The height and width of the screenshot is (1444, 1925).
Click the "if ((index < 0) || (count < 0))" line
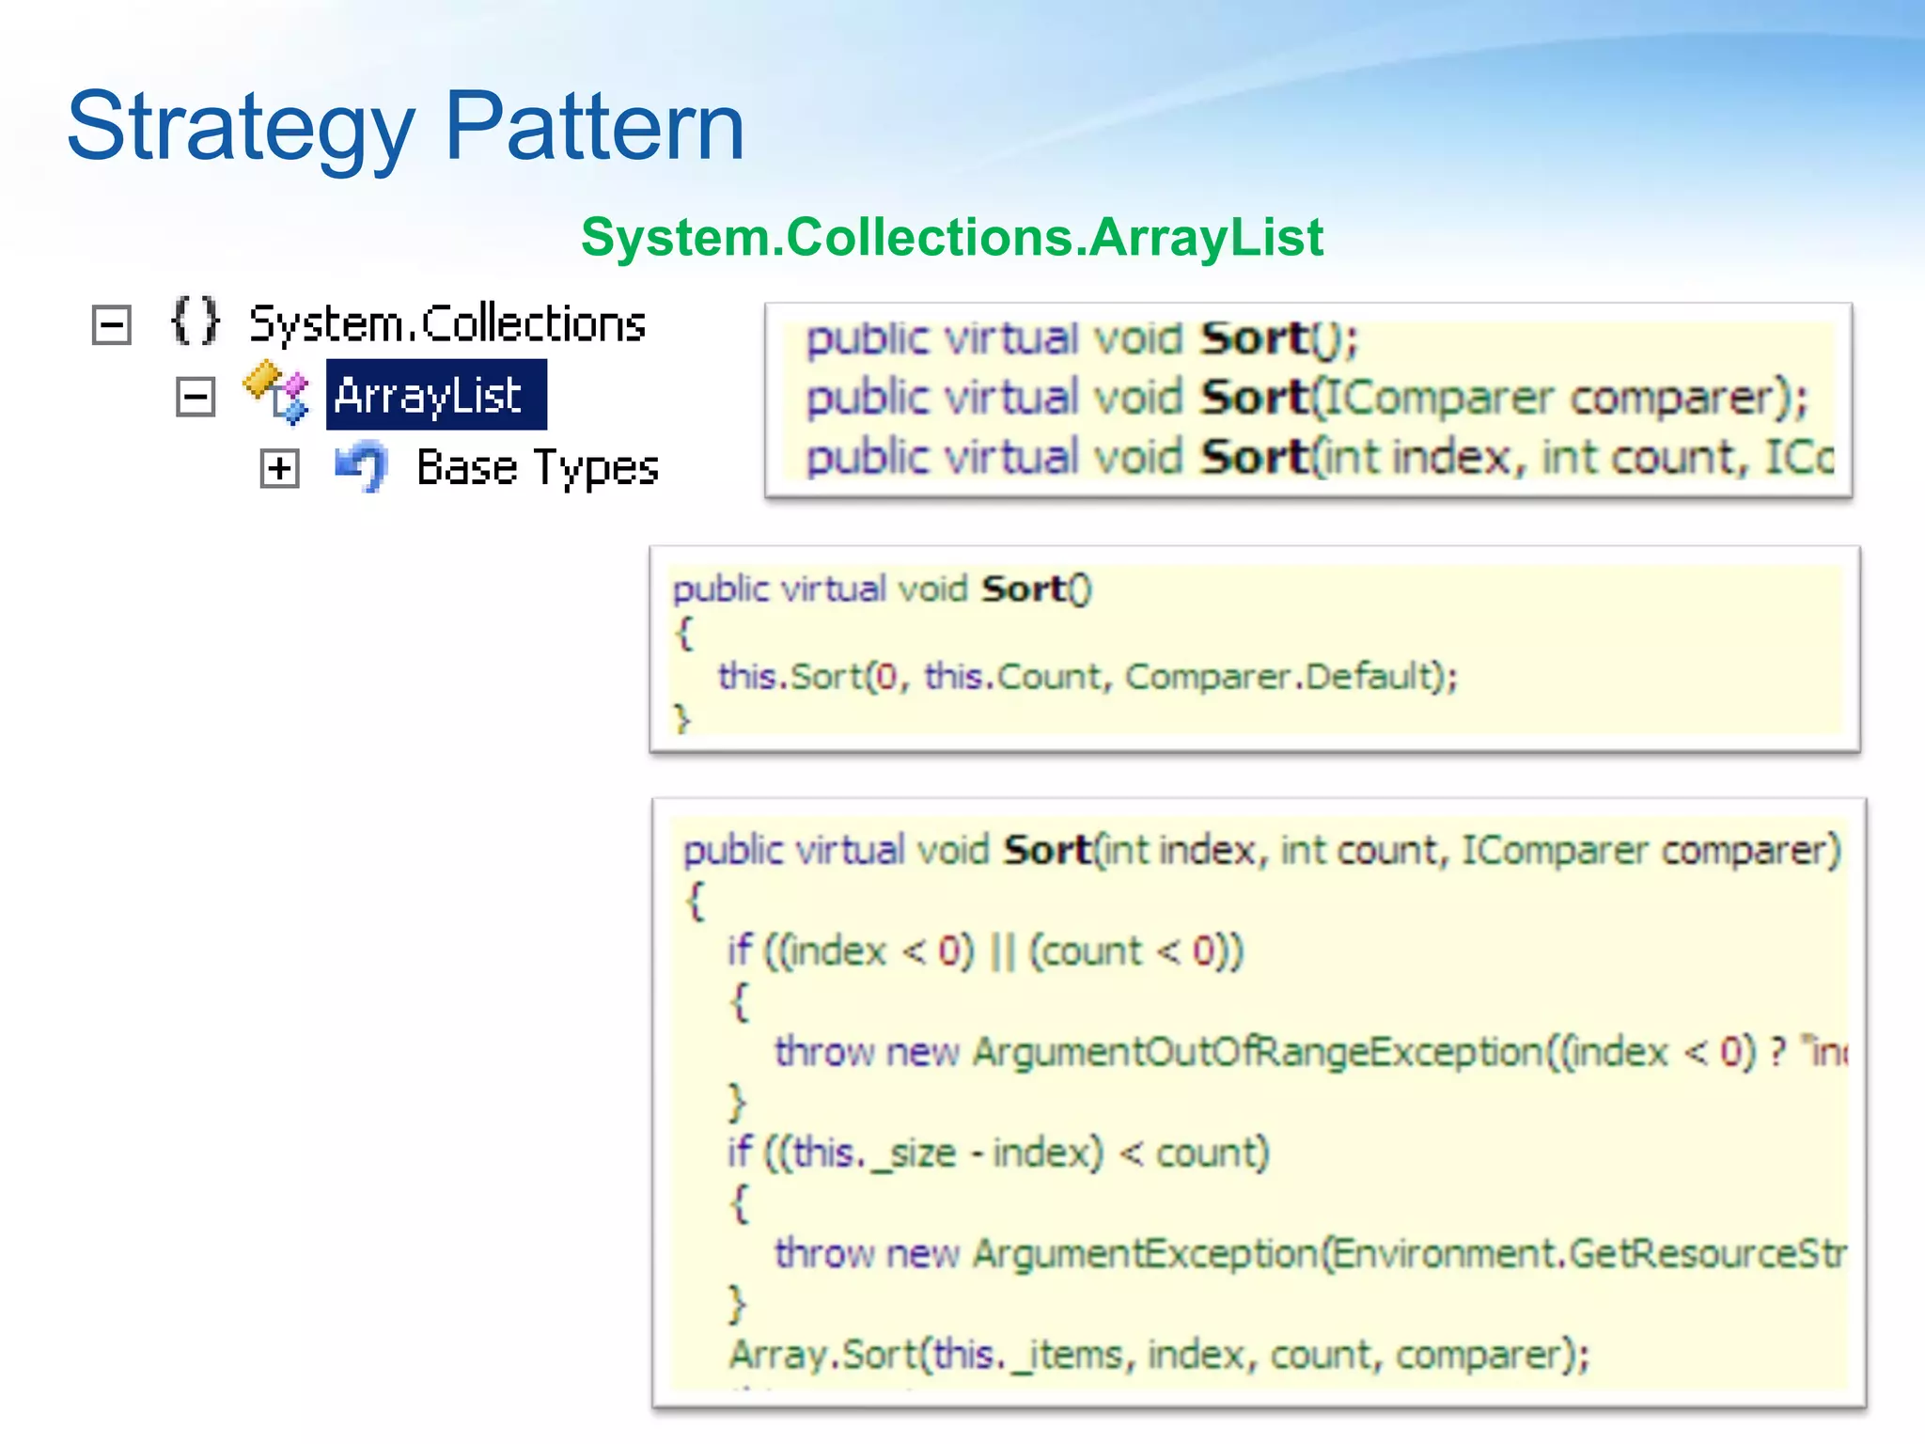(x=985, y=951)
